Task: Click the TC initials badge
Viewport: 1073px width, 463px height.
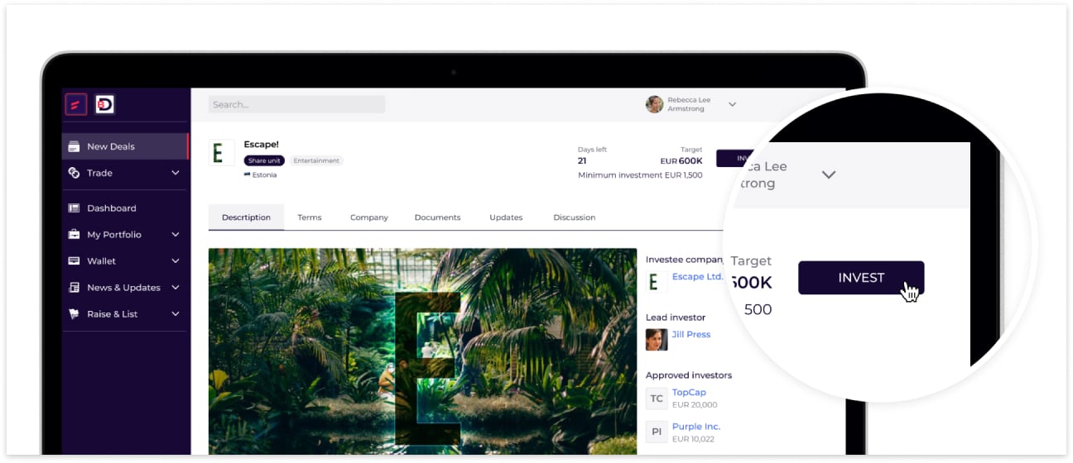Action: click(x=657, y=399)
